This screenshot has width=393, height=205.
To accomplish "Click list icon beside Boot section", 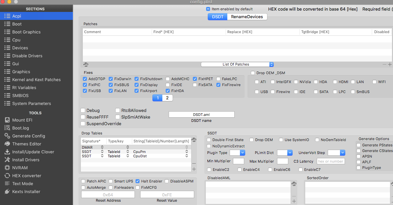I will [x=7, y=24].
